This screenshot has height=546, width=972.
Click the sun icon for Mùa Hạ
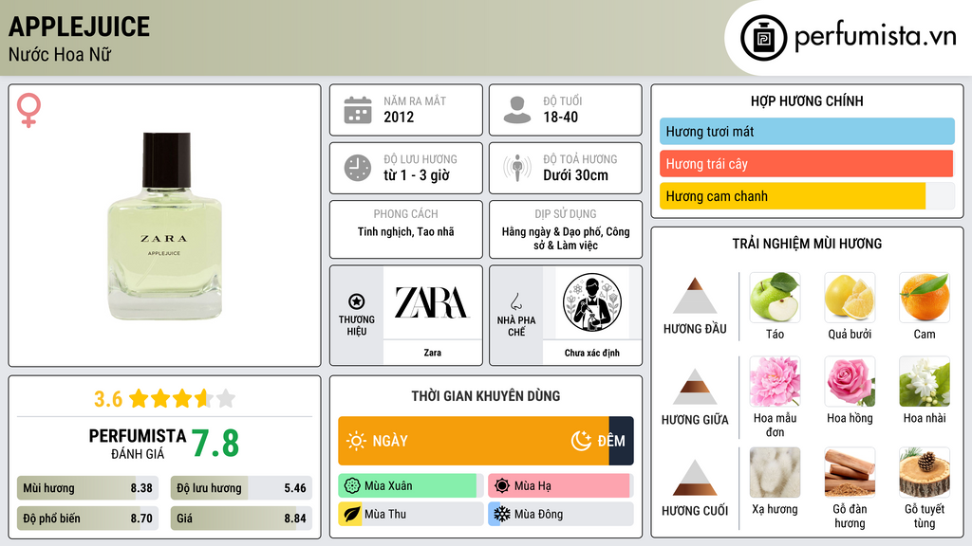coord(502,486)
